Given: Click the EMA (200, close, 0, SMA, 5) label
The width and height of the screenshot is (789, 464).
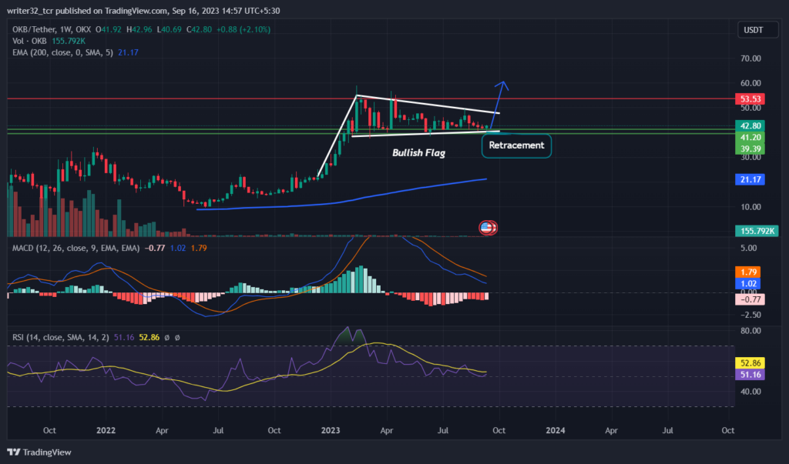Looking at the screenshot, I should [x=63, y=52].
